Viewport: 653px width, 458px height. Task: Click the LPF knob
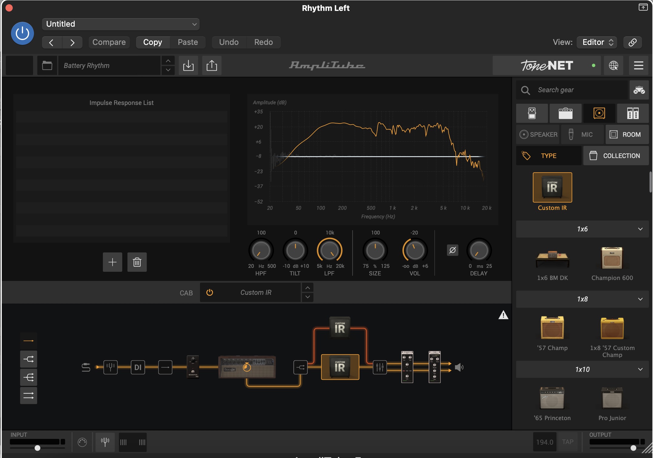pyautogui.click(x=330, y=251)
